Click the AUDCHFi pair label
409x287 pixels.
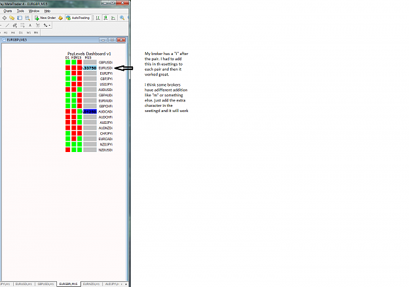105,117
